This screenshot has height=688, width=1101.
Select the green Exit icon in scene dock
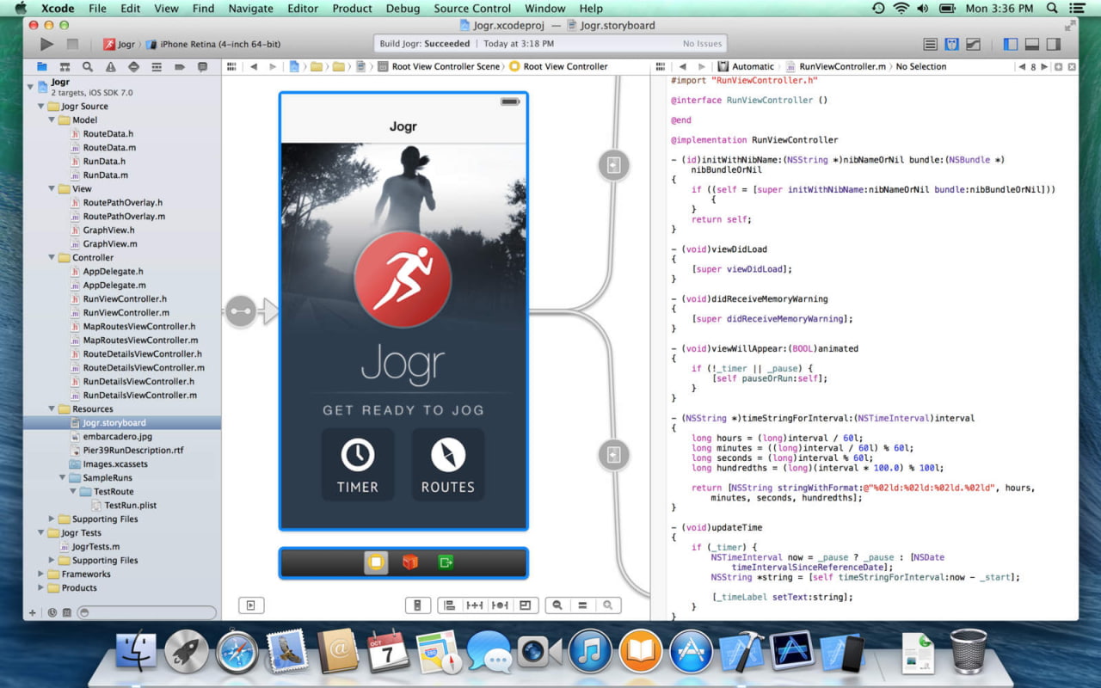446,562
